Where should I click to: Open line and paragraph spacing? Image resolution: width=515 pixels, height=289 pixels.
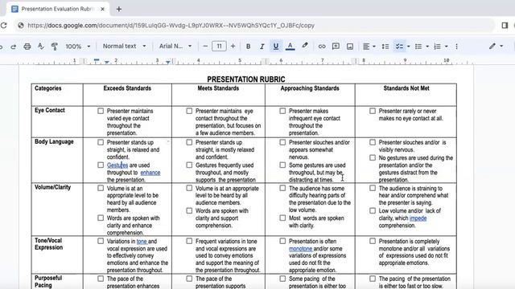coord(385,47)
